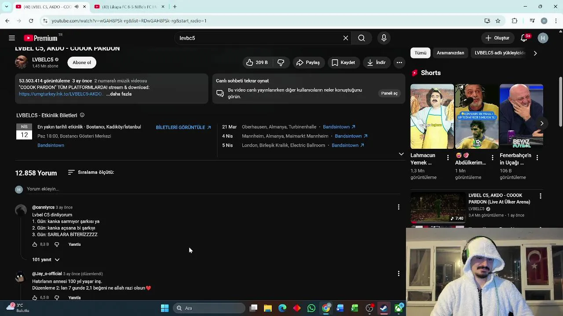Screen dimensions: 563x316
Task: Open Windows Start menu
Action: pos(165,309)
